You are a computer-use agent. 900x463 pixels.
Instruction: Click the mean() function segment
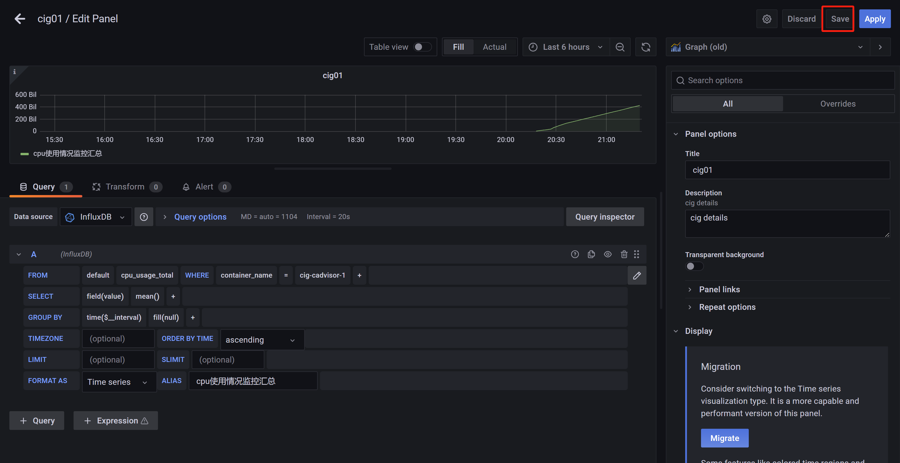pyautogui.click(x=147, y=296)
